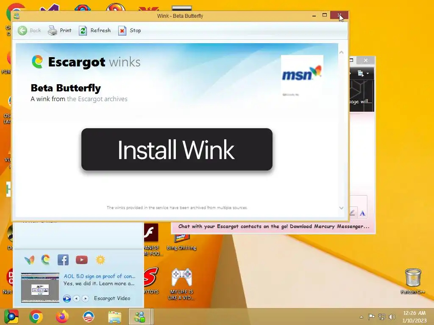Open the MY LIFE IS LIKE A VID... icon
Image resolution: width=434 pixels, height=325 pixels.
[x=181, y=284]
